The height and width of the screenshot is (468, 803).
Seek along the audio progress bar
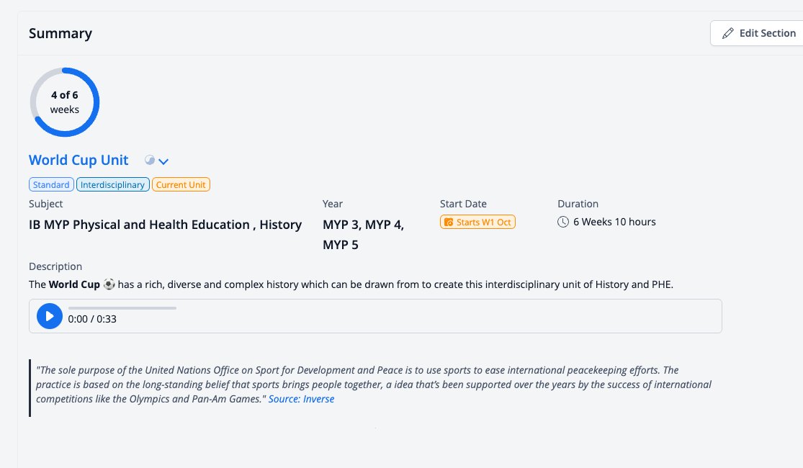pyautogui.click(x=122, y=308)
